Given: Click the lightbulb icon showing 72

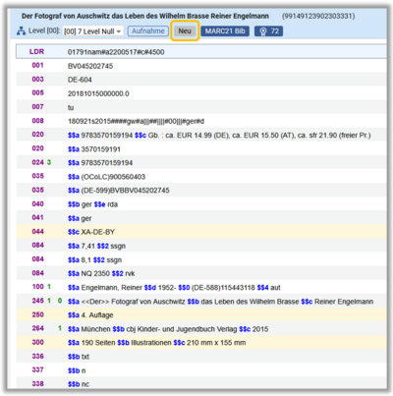Looking at the screenshot, I should click(268, 31).
